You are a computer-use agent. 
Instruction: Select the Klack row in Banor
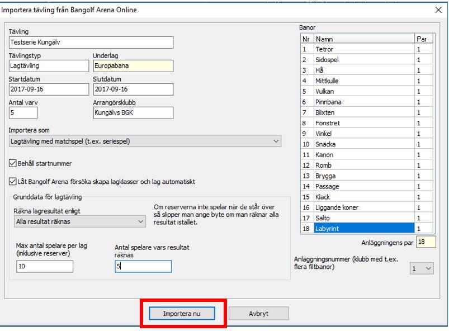click(x=367, y=197)
